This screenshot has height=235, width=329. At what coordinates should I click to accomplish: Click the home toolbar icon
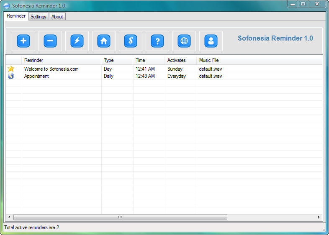click(x=104, y=41)
